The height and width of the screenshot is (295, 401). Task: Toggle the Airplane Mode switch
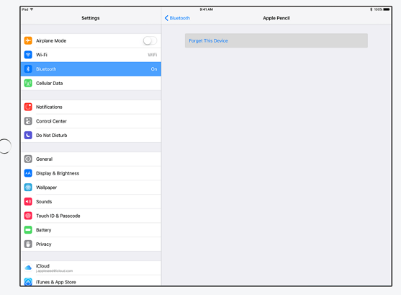click(150, 40)
